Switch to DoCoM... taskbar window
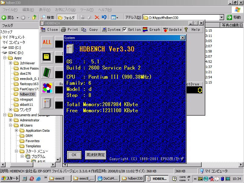The width and height of the screenshot is (244, 183). (108, 178)
